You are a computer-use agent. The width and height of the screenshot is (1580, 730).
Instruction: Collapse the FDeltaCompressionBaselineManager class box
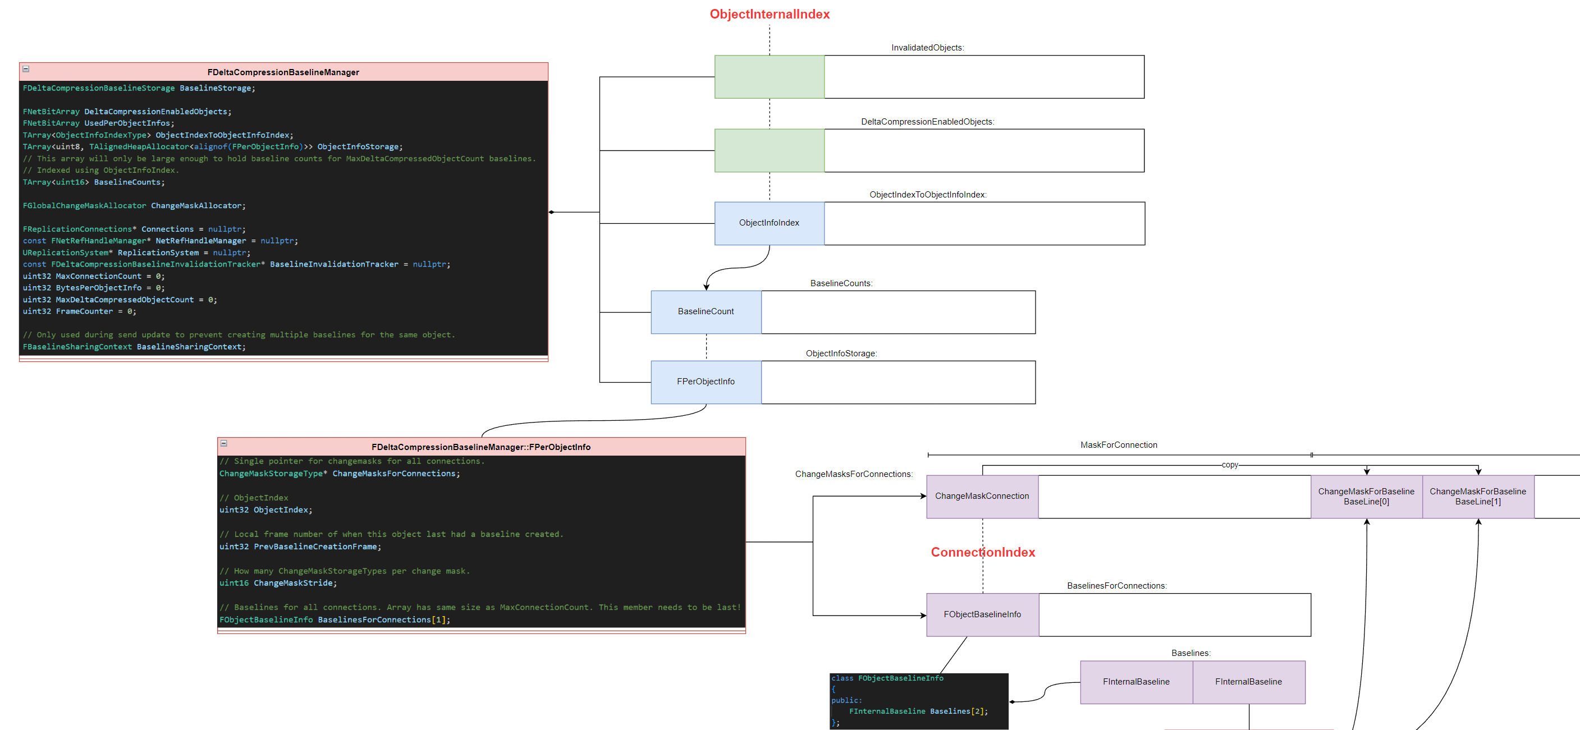click(x=26, y=69)
